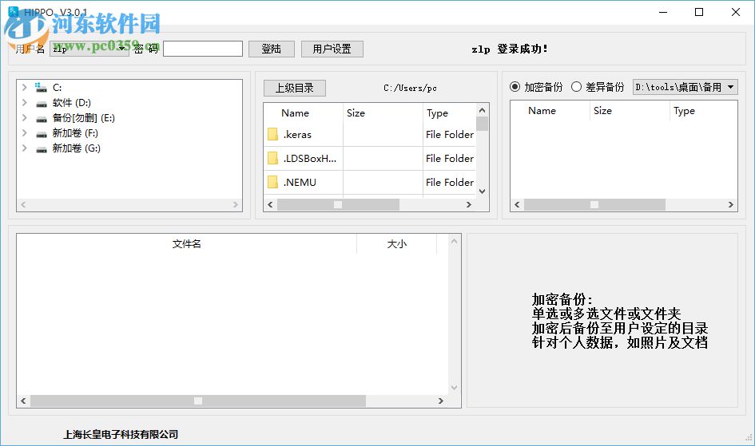
Task: Select the .NEMU folder name
Action: [x=300, y=183]
